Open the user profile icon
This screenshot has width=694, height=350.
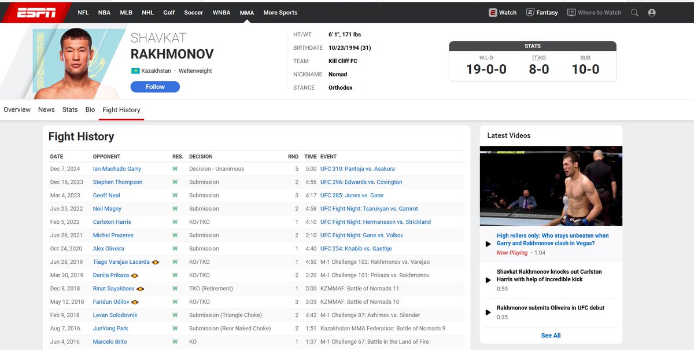(x=652, y=12)
